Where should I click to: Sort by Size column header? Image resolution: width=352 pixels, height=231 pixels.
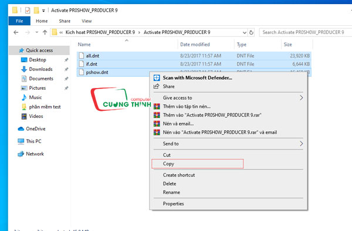(288, 45)
